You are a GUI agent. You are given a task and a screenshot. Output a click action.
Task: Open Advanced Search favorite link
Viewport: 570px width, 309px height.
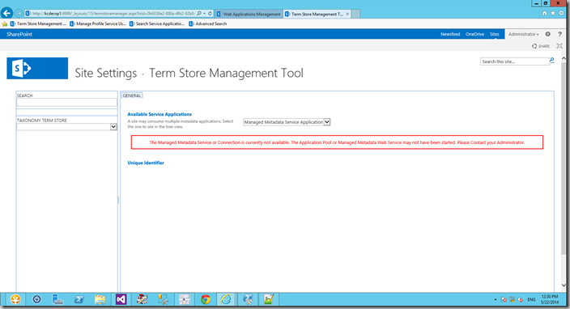pos(208,24)
